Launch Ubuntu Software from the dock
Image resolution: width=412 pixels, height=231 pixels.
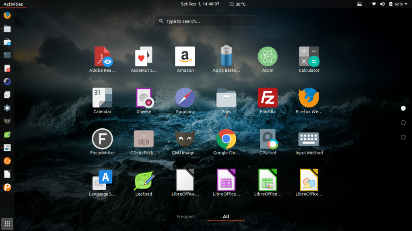[x=7, y=42]
